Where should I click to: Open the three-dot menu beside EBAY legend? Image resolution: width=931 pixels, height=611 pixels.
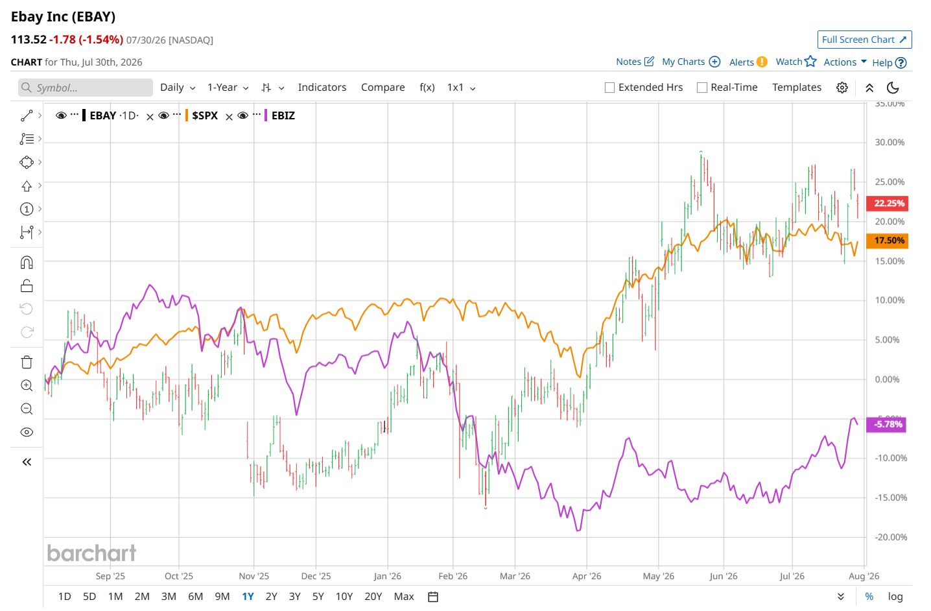tap(75, 115)
